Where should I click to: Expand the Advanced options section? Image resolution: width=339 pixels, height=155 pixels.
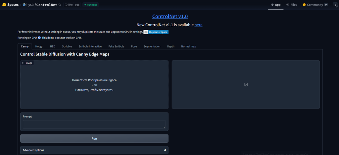coord(94,150)
